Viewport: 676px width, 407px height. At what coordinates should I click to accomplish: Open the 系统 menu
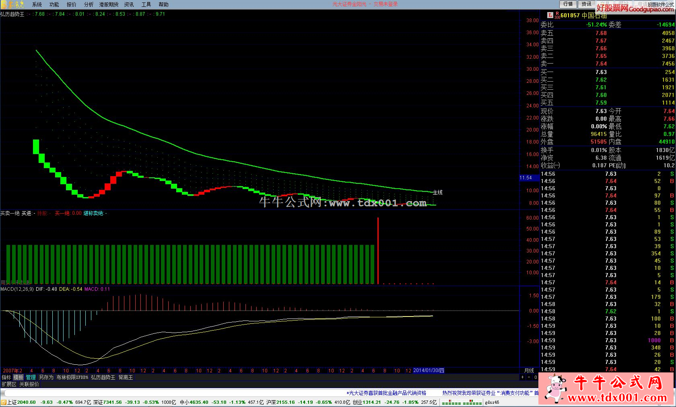37,4
